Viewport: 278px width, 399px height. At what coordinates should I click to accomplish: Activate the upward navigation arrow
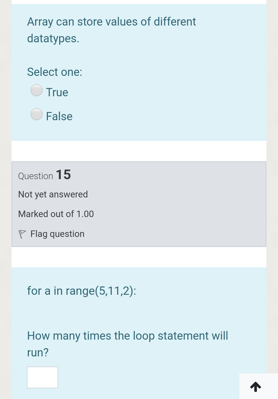[256, 387]
